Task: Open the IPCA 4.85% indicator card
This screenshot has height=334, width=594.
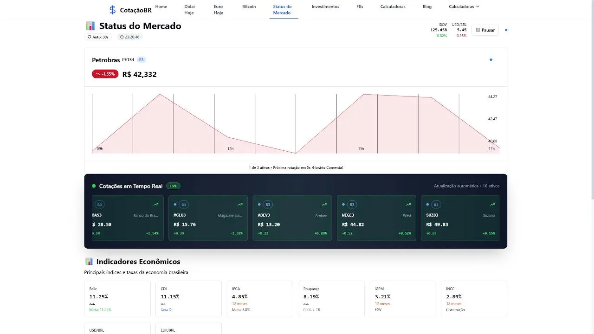Action: click(260, 299)
